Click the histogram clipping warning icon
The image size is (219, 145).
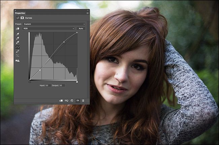click(18, 61)
